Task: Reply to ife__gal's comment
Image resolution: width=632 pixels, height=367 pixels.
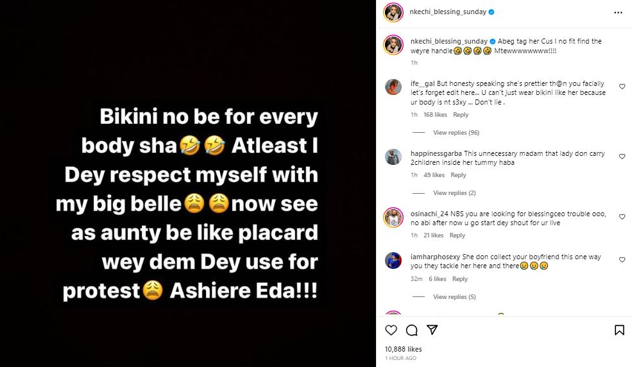Action: (x=461, y=115)
